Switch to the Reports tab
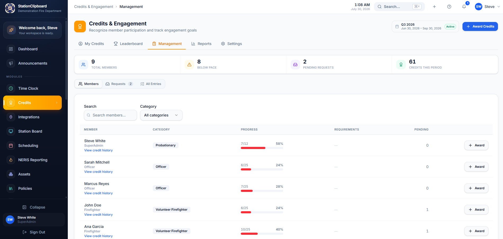 click(201, 44)
